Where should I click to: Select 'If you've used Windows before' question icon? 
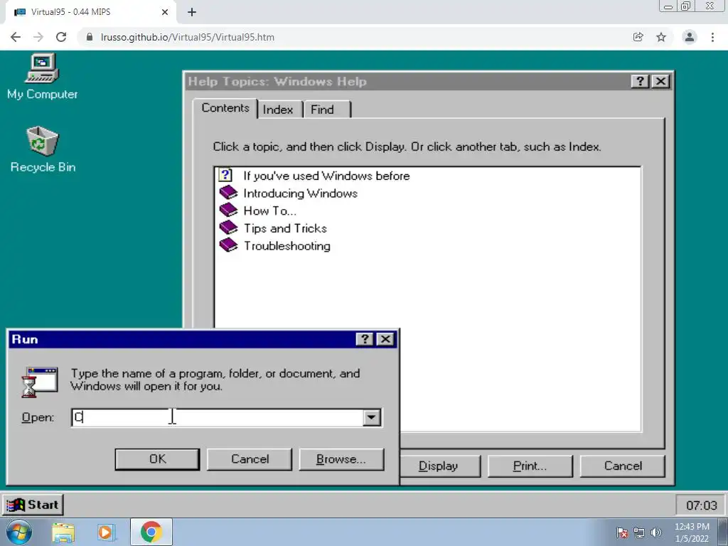click(225, 175)
